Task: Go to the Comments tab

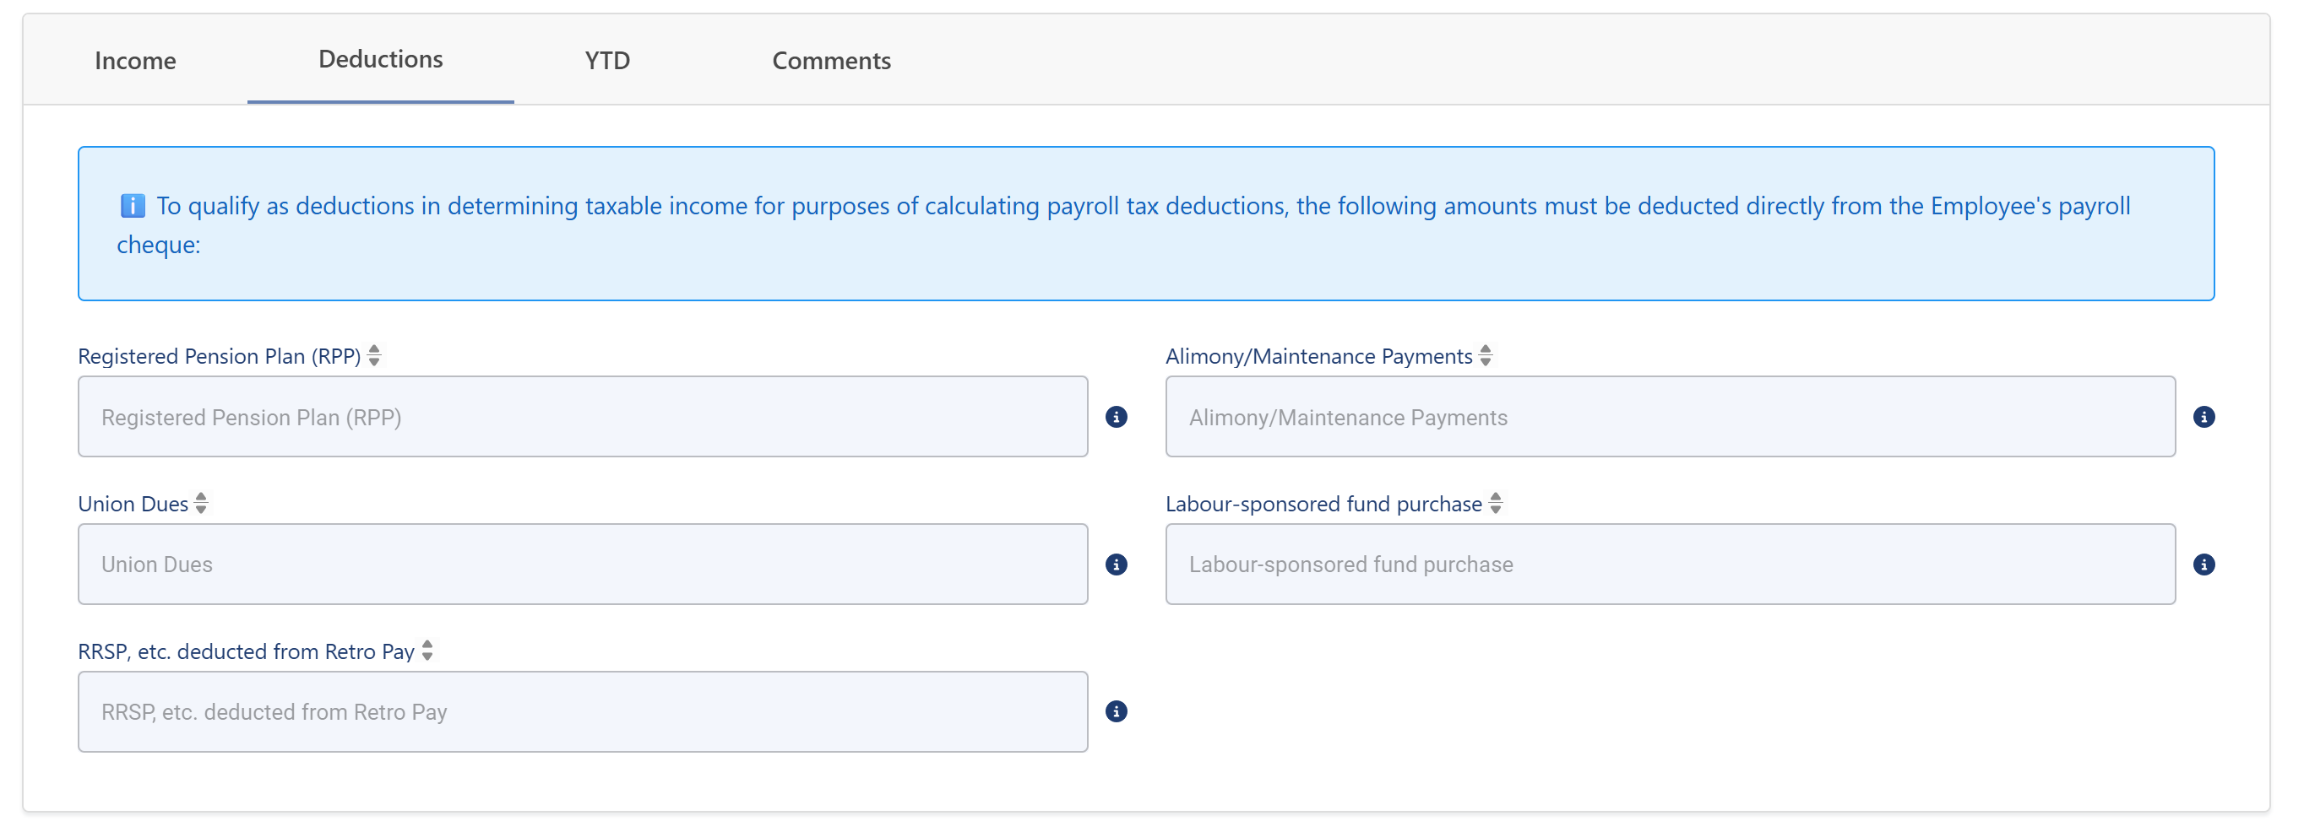Action: tap(831, 61)
